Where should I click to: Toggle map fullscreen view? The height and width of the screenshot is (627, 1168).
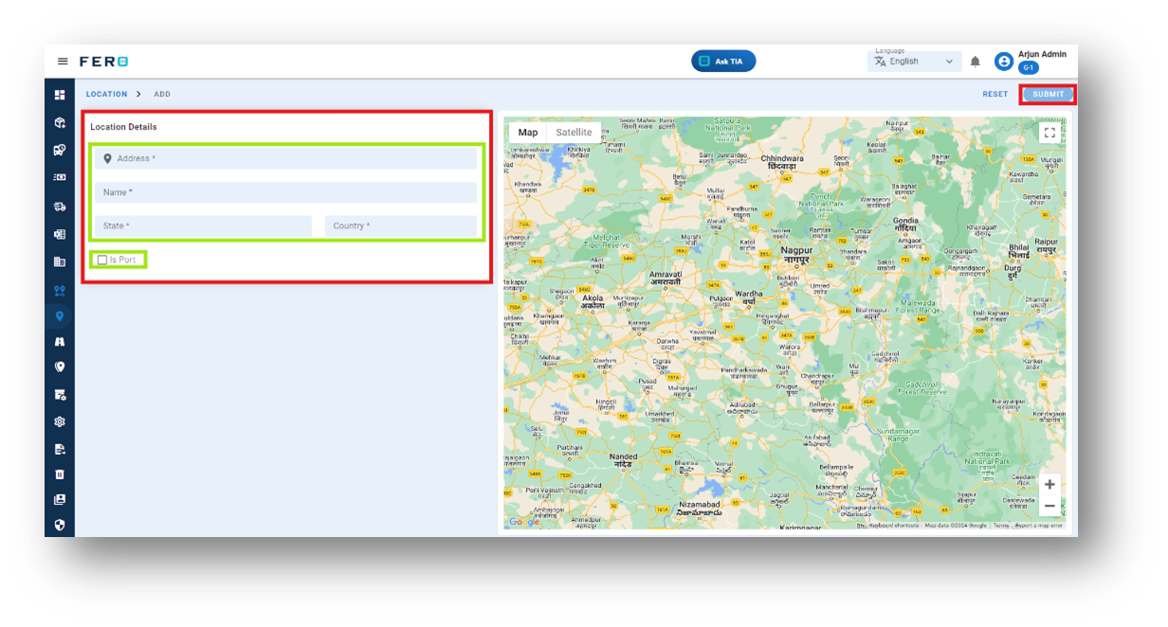(x=1049, y=133)
